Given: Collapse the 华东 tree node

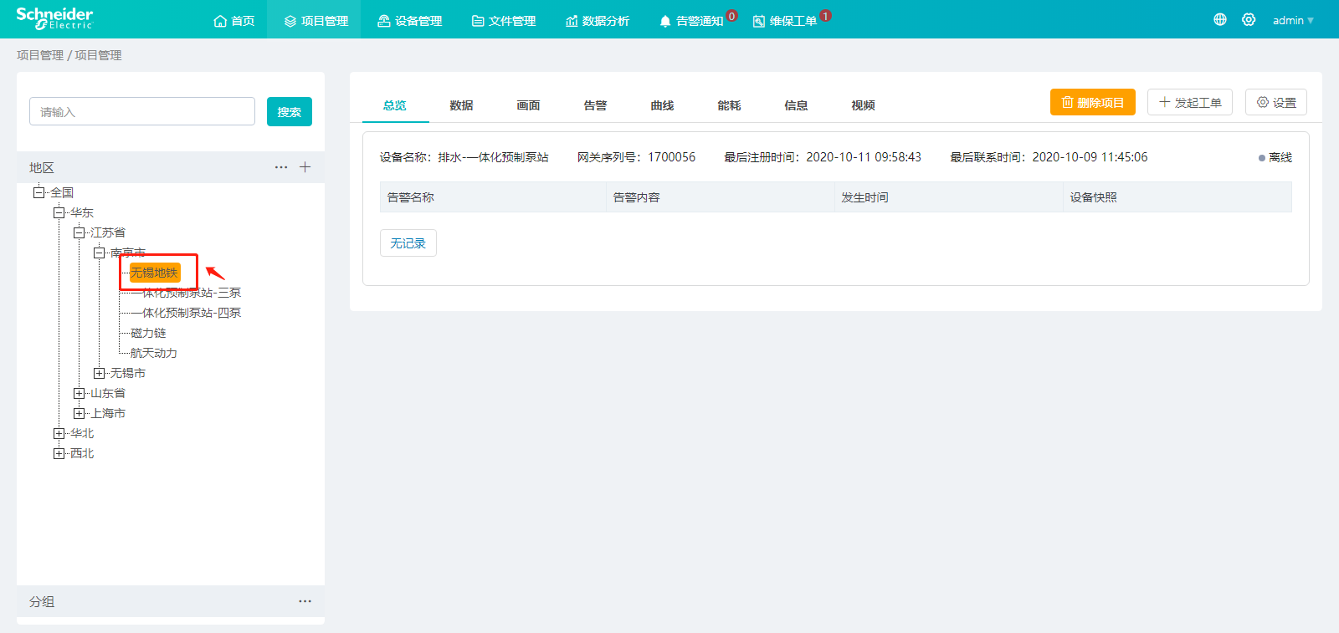Looking at the screenshot, I should click(x=59, y=212).
